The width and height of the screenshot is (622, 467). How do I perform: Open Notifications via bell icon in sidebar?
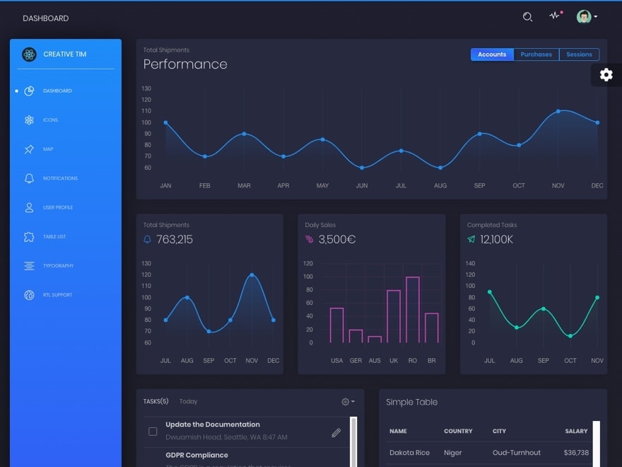29,178
